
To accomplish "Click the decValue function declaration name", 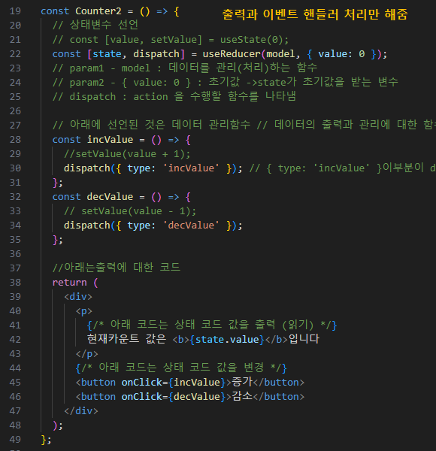I will pyautogui.click(x=110, y=197).
